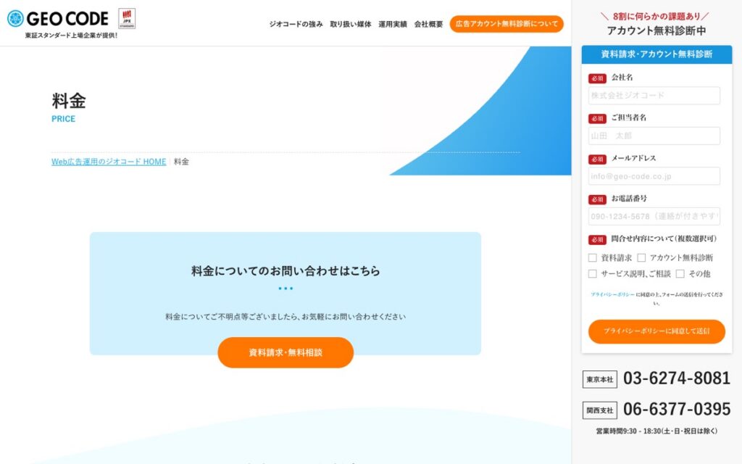Click the 東証スタンダード上場企業が提供! tagline

71,36
